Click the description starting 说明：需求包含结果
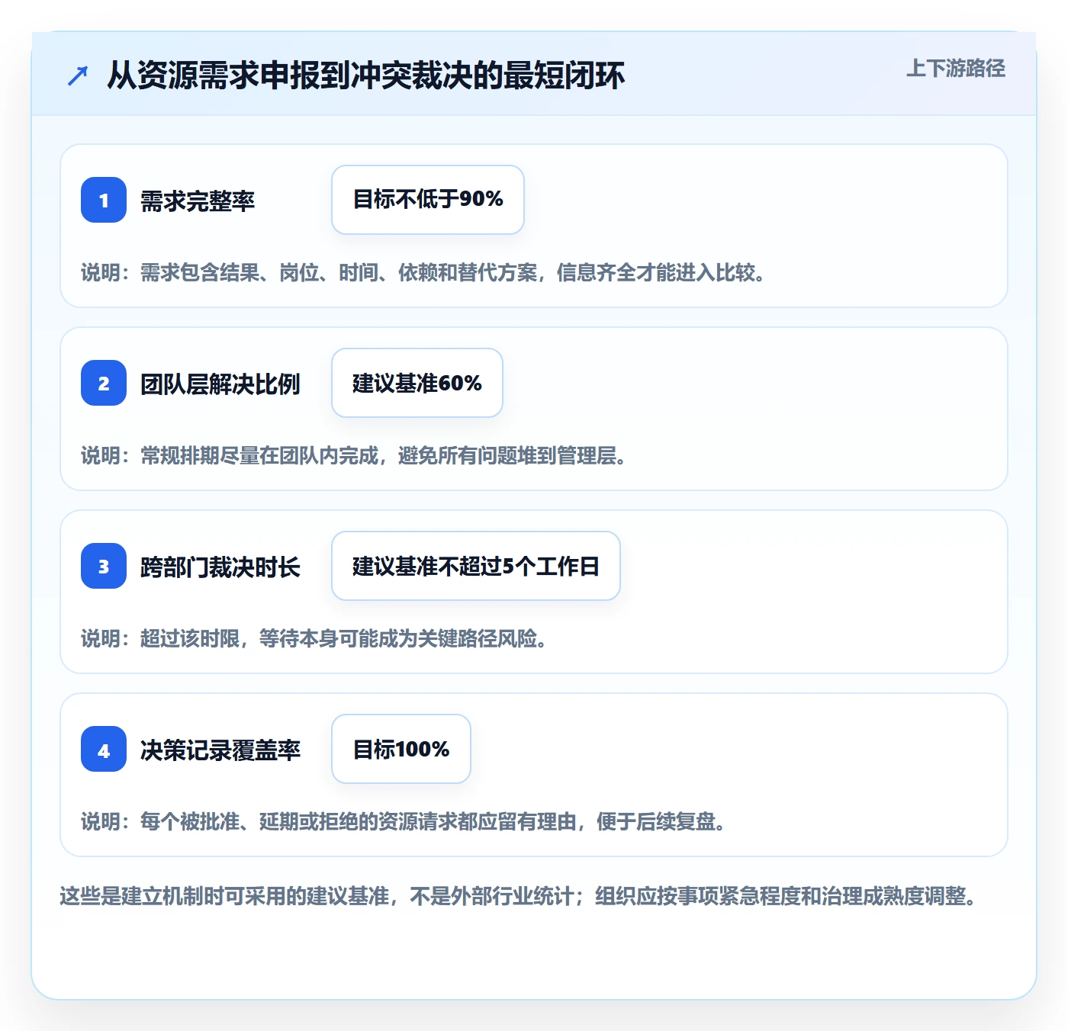Viewport: 1068px width, 1031px height. [x=424, y=272]
